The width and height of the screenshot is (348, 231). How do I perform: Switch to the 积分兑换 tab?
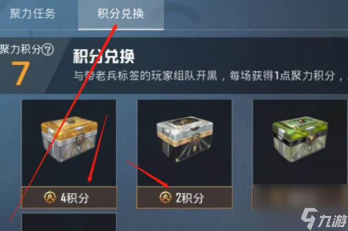(121, 15)
